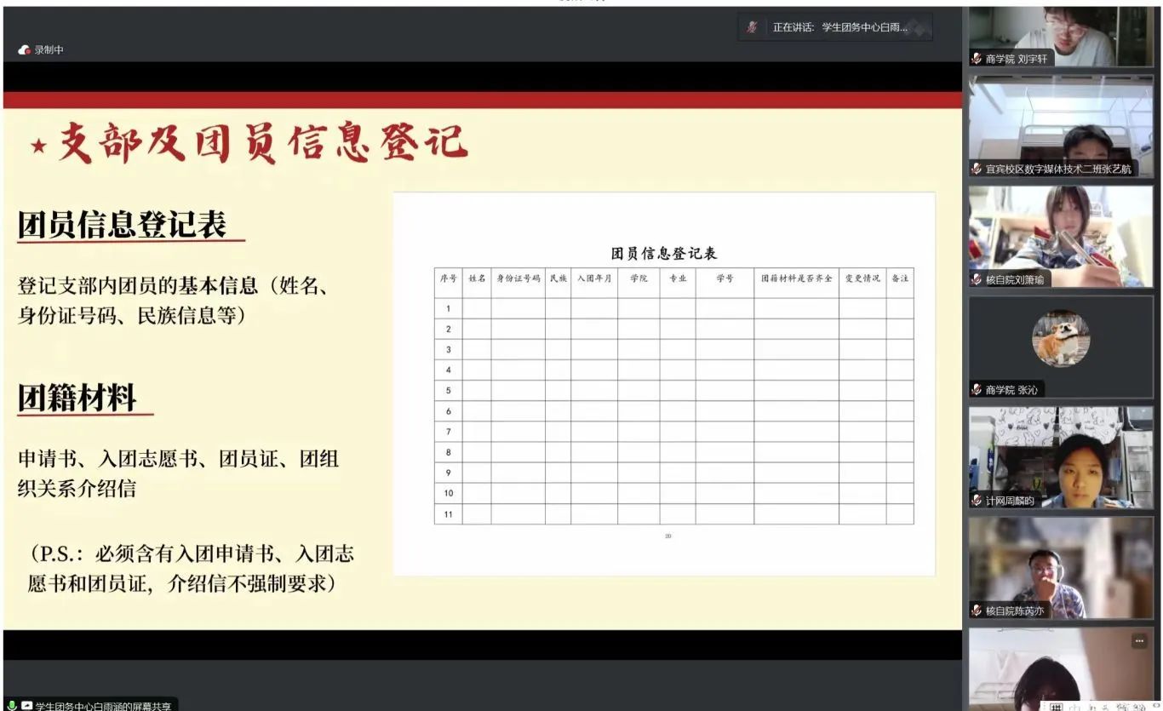1163x711 pixels.
Task: Click the table header 备注
Action: (x=900, y=278)
